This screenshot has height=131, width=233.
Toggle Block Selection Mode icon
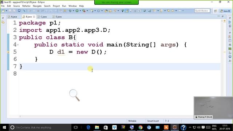point(135,11)
